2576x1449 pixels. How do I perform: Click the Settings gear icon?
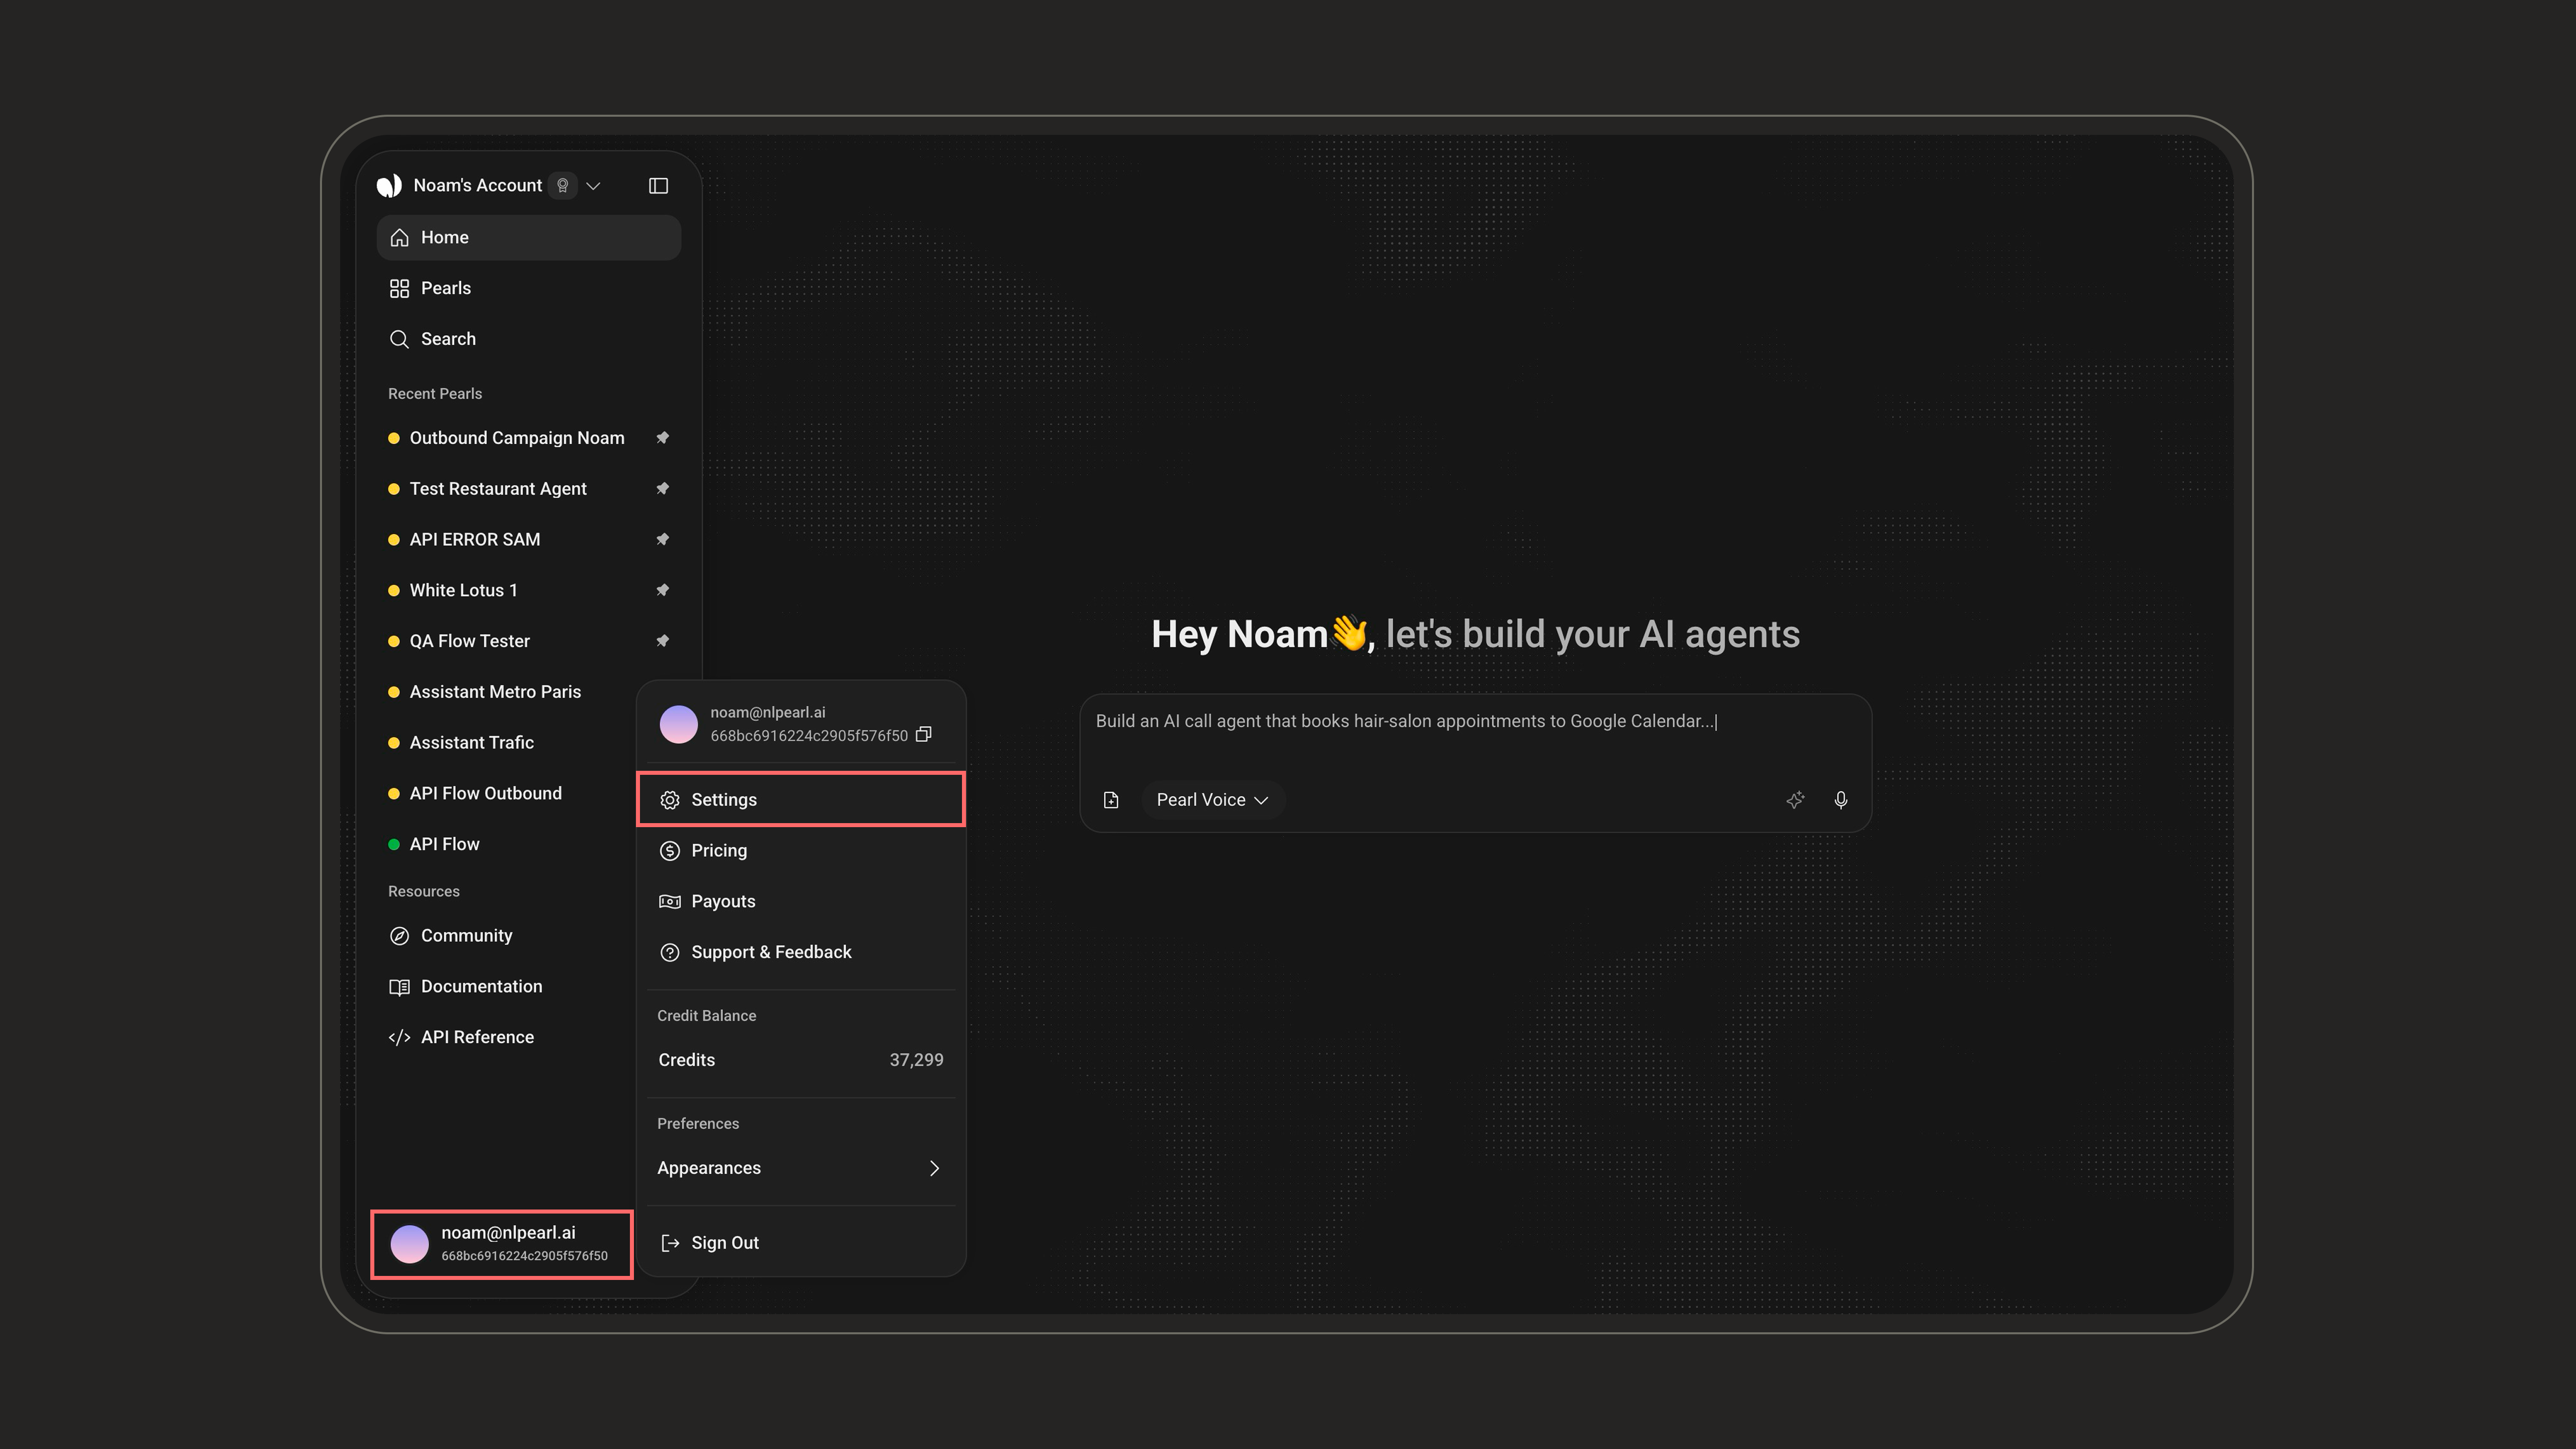(669, 800)
